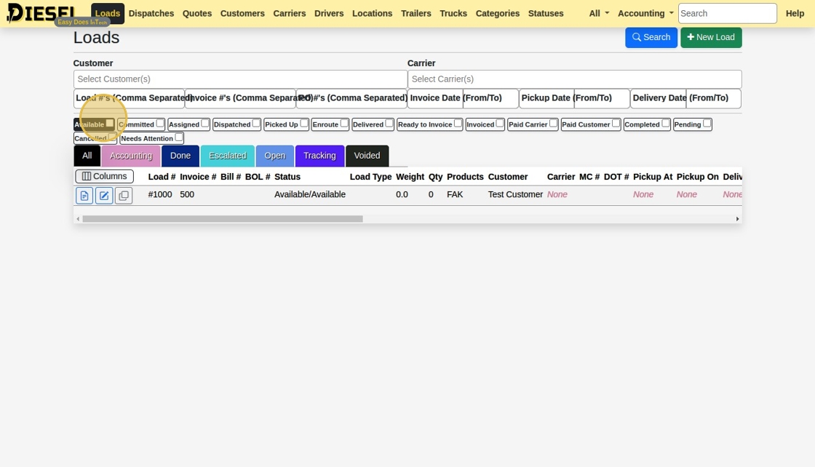Image resolution: width=815 pixels, height=467 pixels.
Task: Click the Invoice Date from field
Action: point(436,98)
